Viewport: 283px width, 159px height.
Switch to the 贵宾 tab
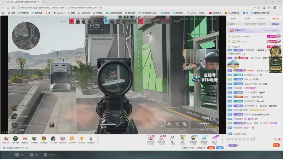pyautogui.click(x=261, y=19)
